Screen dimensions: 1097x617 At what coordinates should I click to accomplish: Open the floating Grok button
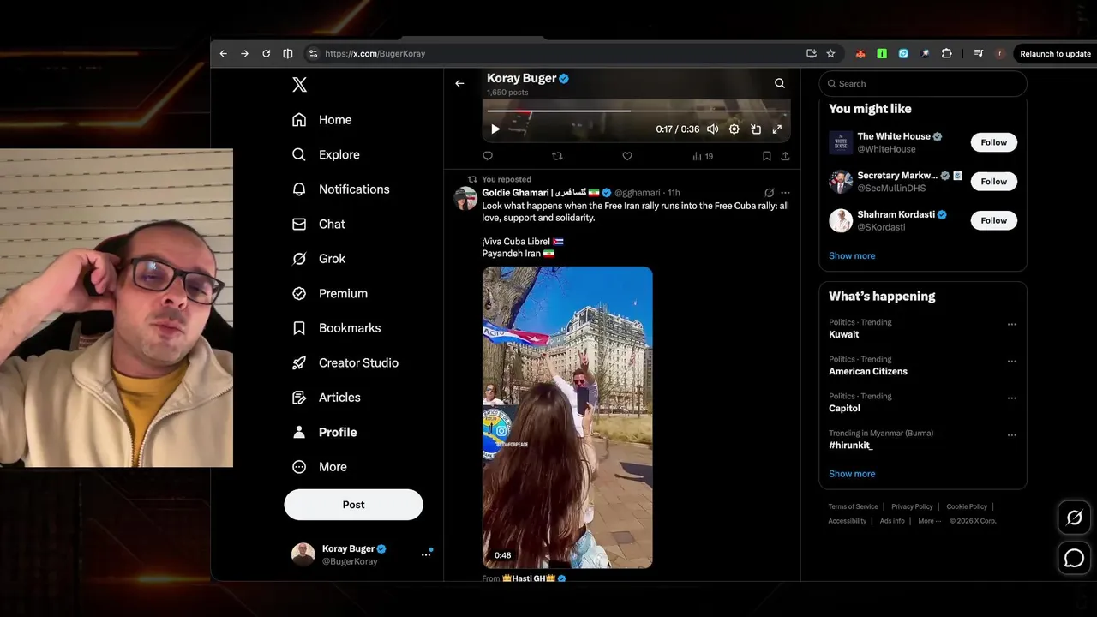click(x=1074, y=518)
